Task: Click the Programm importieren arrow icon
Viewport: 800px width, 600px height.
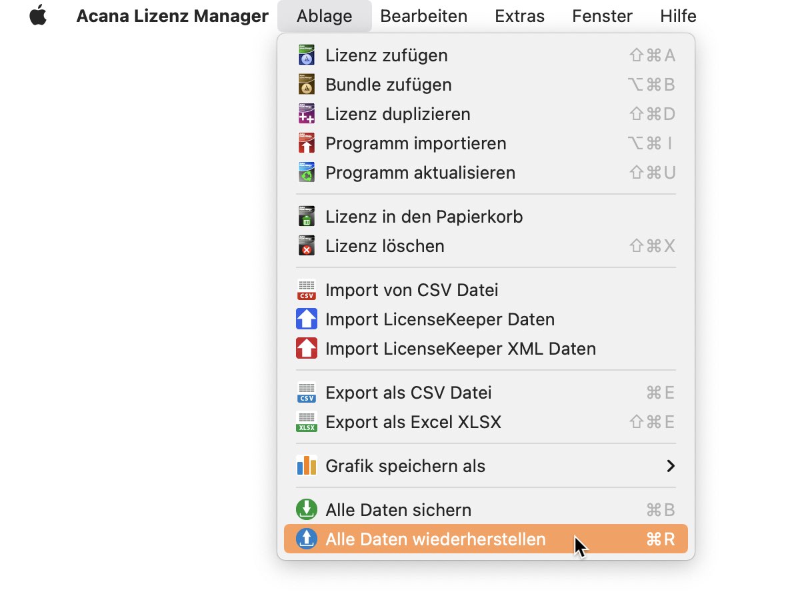Action: (x=306, y=143)
